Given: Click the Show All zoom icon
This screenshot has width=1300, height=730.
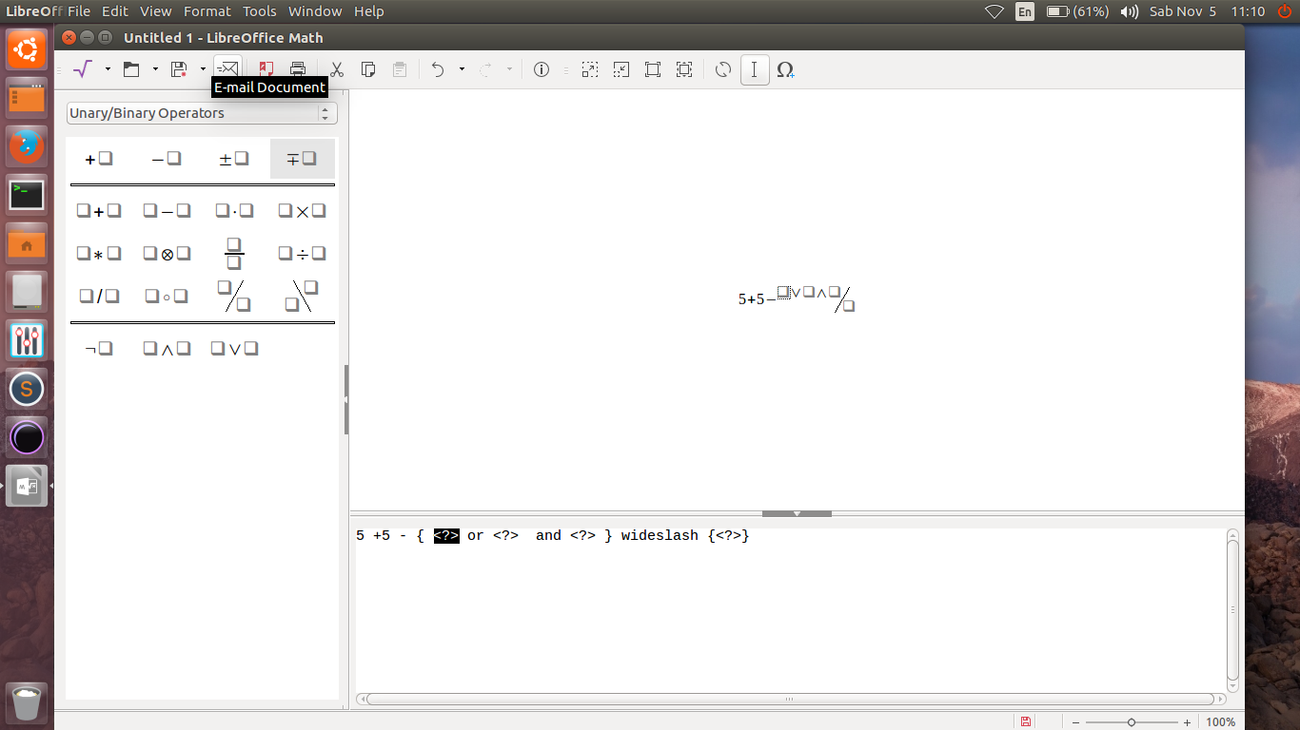Looking at the screenshot, I should coord(684,69).
